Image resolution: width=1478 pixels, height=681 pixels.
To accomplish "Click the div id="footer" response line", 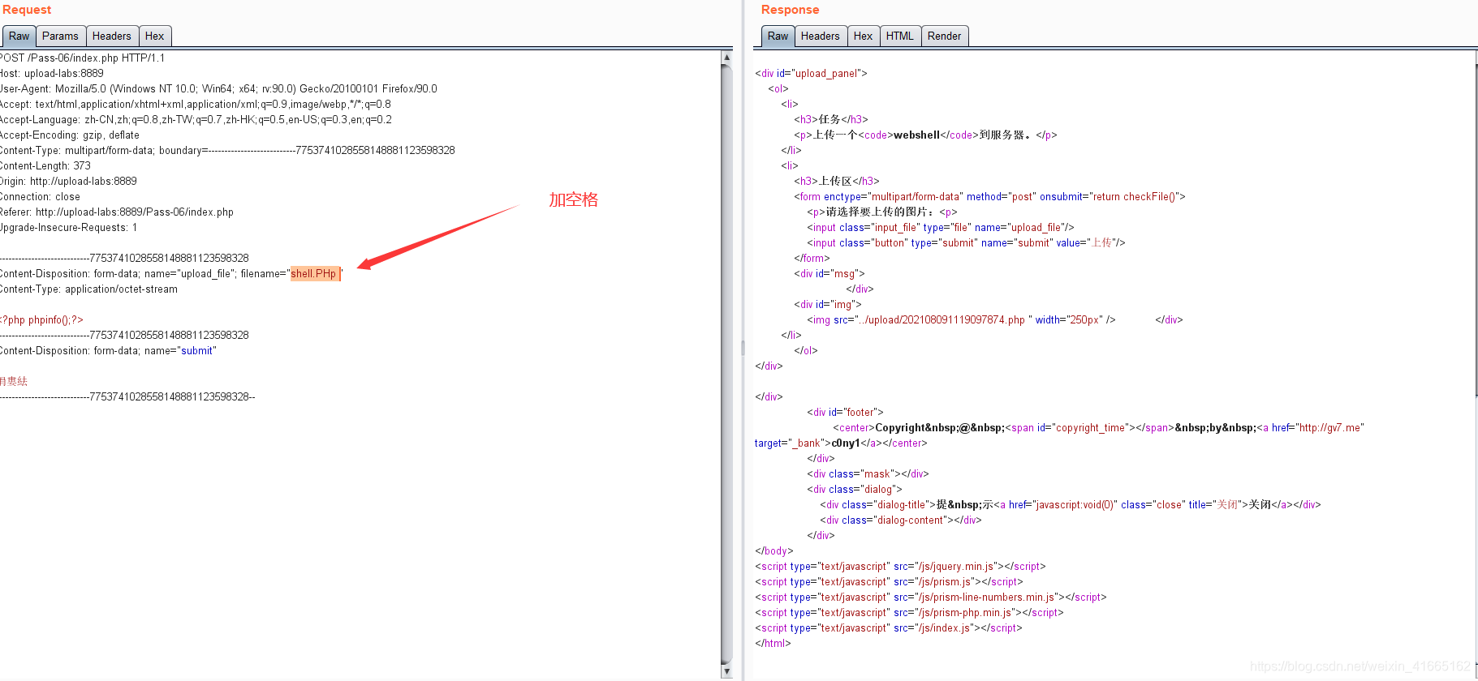I will click(845, 413).
